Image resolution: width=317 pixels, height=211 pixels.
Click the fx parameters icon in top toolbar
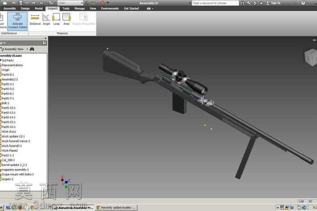(x=87, y=3)
